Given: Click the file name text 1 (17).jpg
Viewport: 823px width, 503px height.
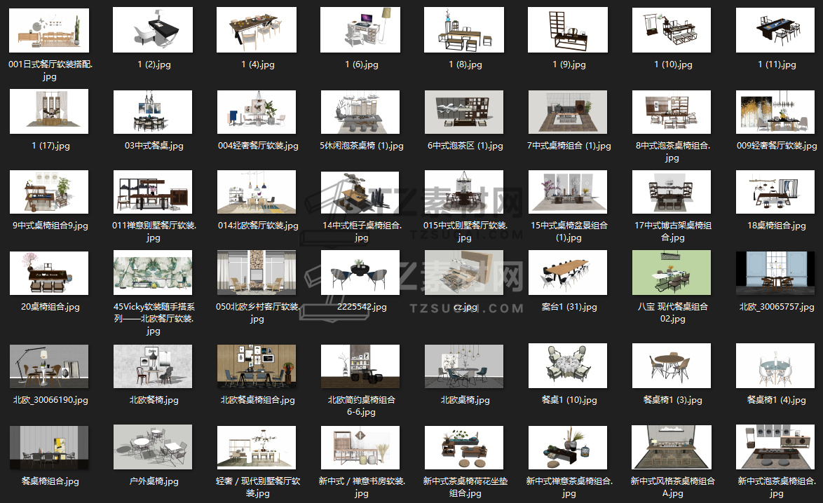Looking at the screenshot, I should click(50, 146).
